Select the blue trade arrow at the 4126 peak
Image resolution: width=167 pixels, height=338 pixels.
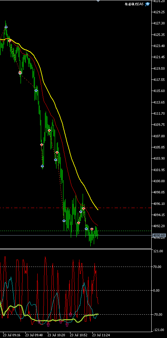6,27
